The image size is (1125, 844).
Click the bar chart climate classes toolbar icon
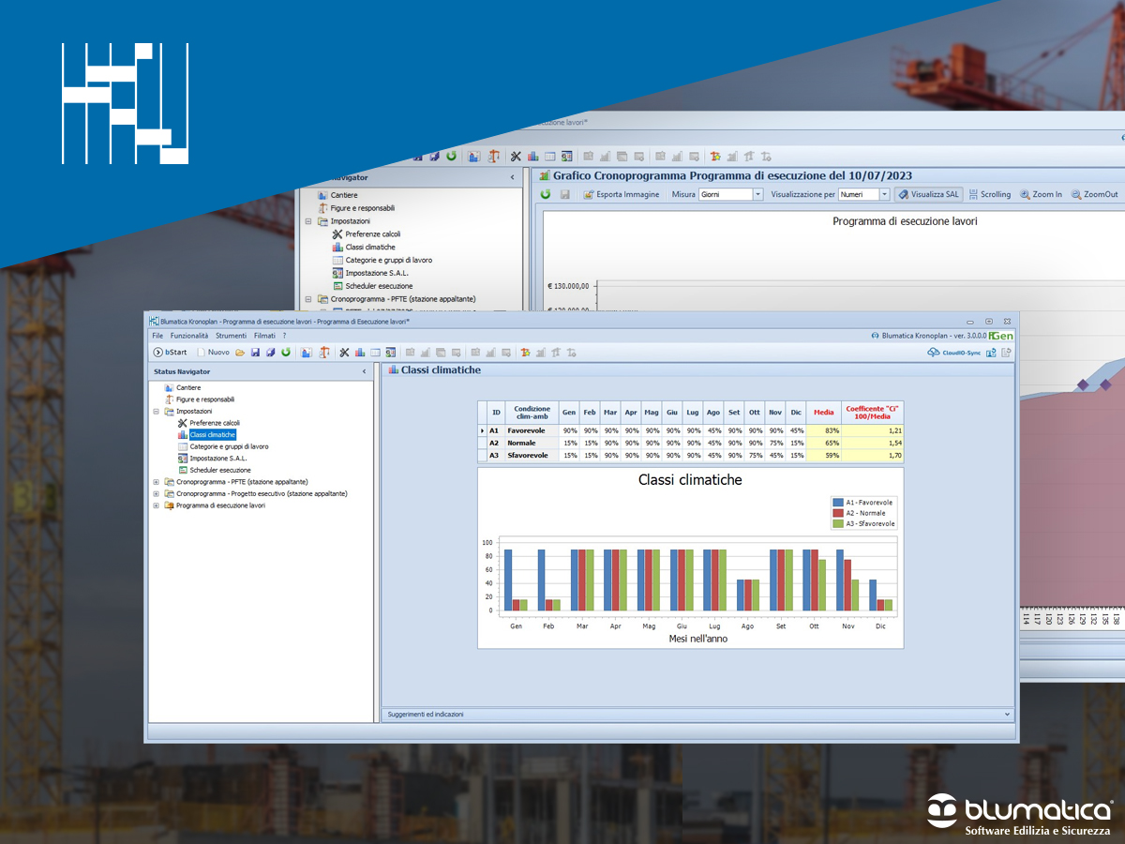(360, 352)
